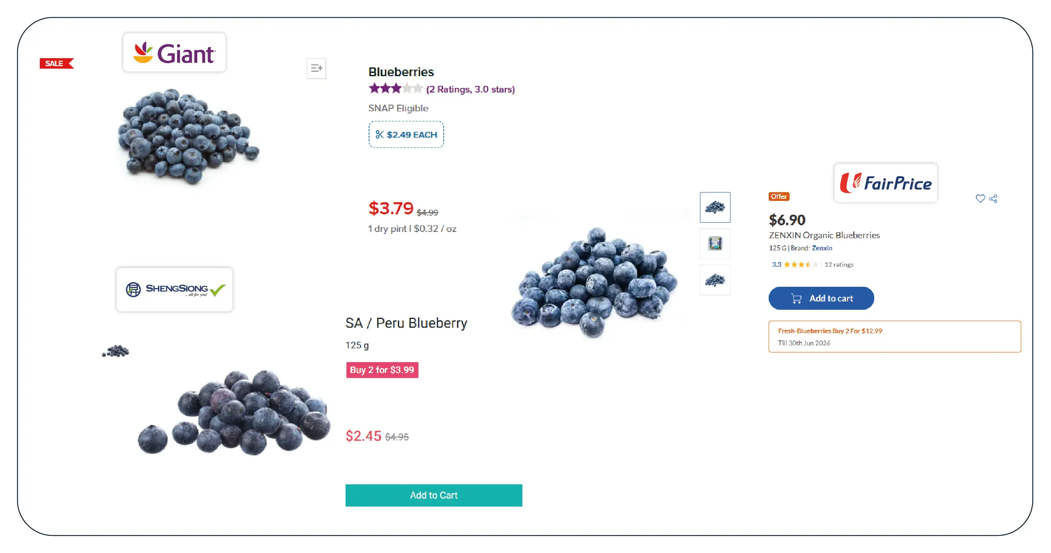Click the add-to-list icon beside Blueberries
Image resolution: width=1051 pixels, height=553 pixels.
click(x=316, y=68)
